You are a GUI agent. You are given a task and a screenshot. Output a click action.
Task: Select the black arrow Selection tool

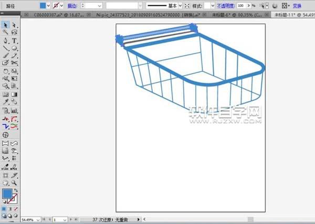pyautogui.click(x=5, y=25)
